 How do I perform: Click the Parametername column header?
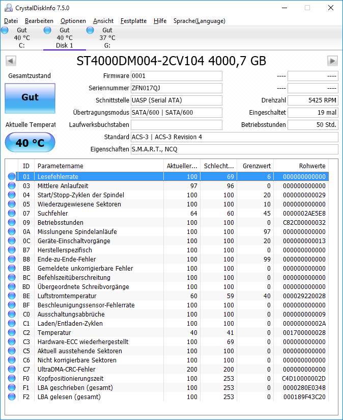point(99,166)
